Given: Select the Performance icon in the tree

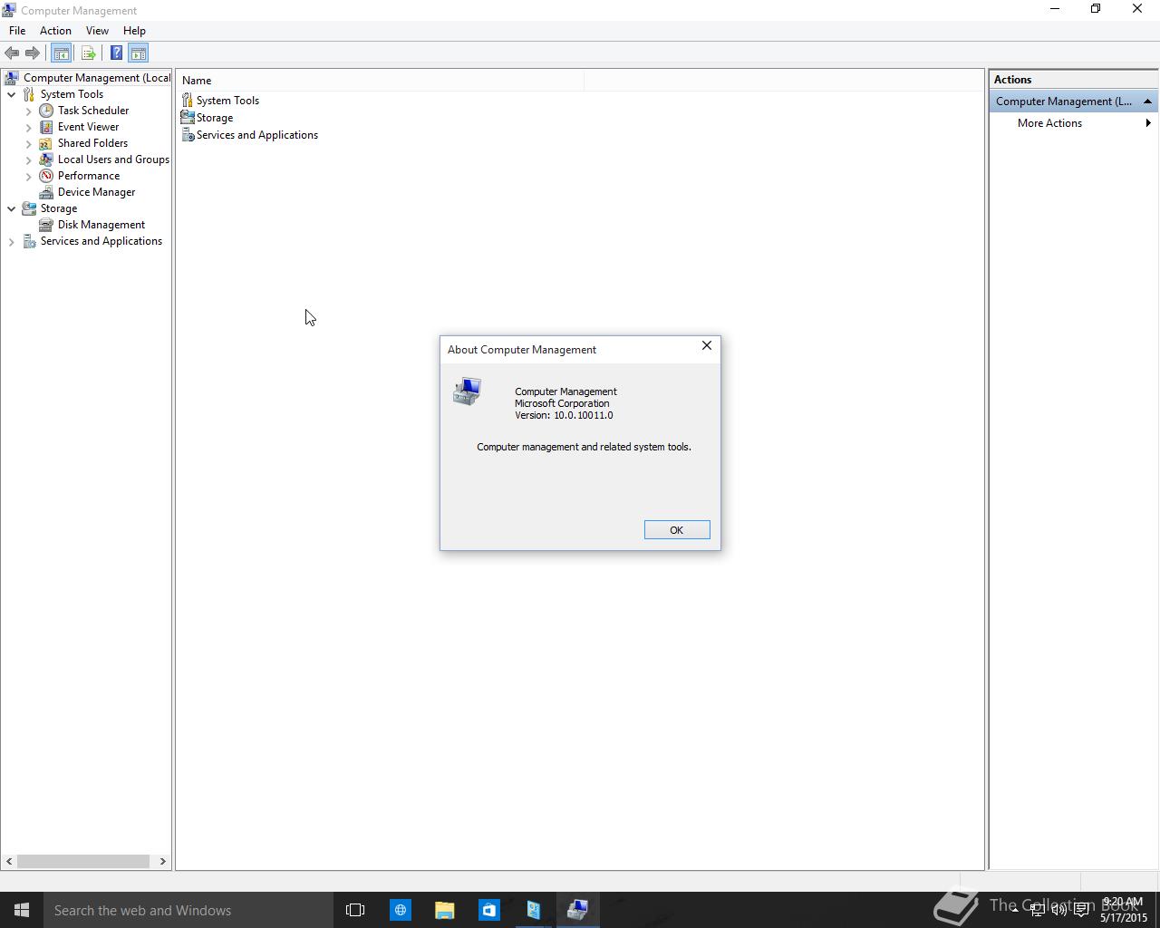Looking at the screenshot, I should click(x=46, y=176).
